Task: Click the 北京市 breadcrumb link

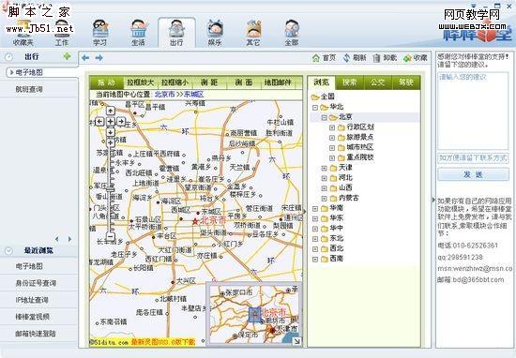Action: pyautogui.click(x=165, y=95)
